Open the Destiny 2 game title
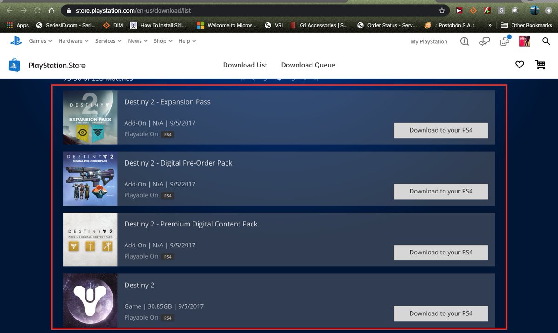Viewport: 558px width, 333px height. point(139,285)
